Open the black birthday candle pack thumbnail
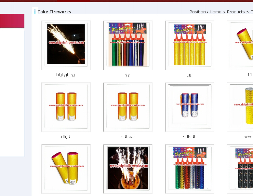253x196 pixels. tap(240, 169)
